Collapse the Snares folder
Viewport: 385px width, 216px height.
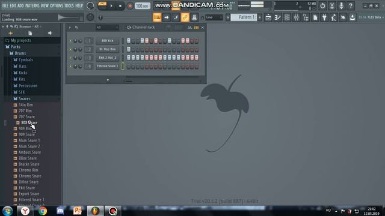pos(25,98)
